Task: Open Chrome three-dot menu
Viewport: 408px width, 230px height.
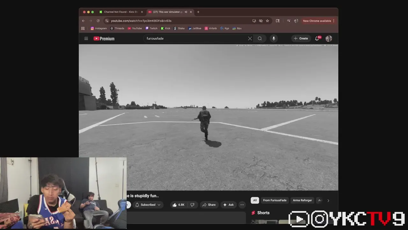Action: (x=334, y=21)
